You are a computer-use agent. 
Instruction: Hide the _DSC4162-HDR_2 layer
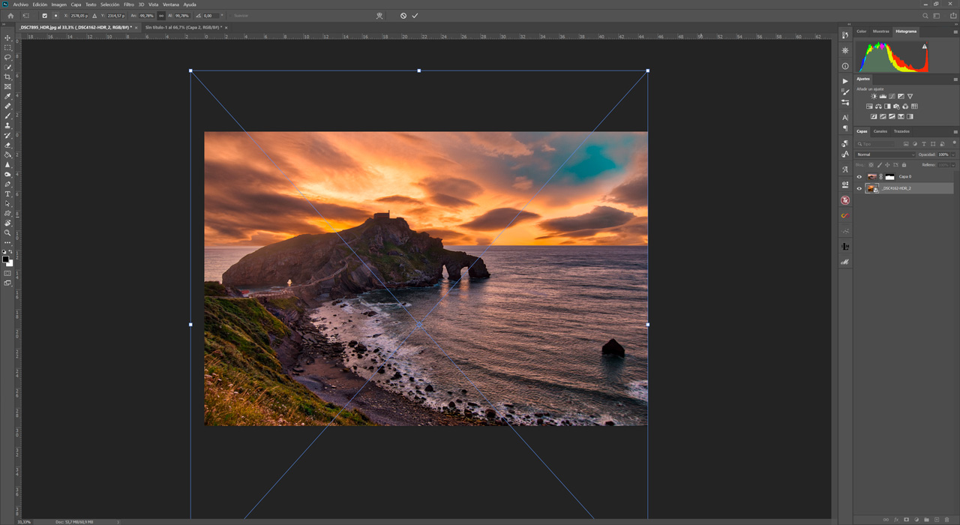(x=859, y=188)
